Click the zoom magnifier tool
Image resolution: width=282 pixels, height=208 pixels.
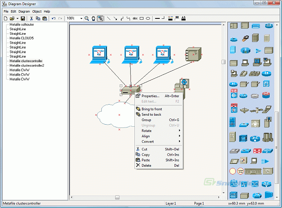pos(87,18)
